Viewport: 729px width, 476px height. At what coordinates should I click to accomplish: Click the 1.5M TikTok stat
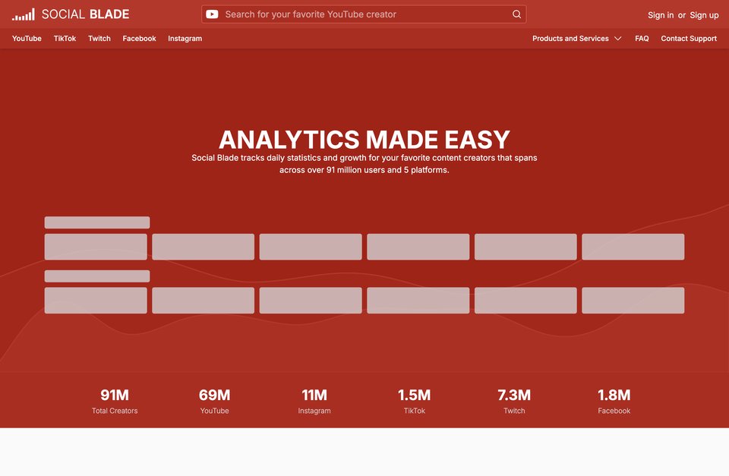tap(415, 401)
